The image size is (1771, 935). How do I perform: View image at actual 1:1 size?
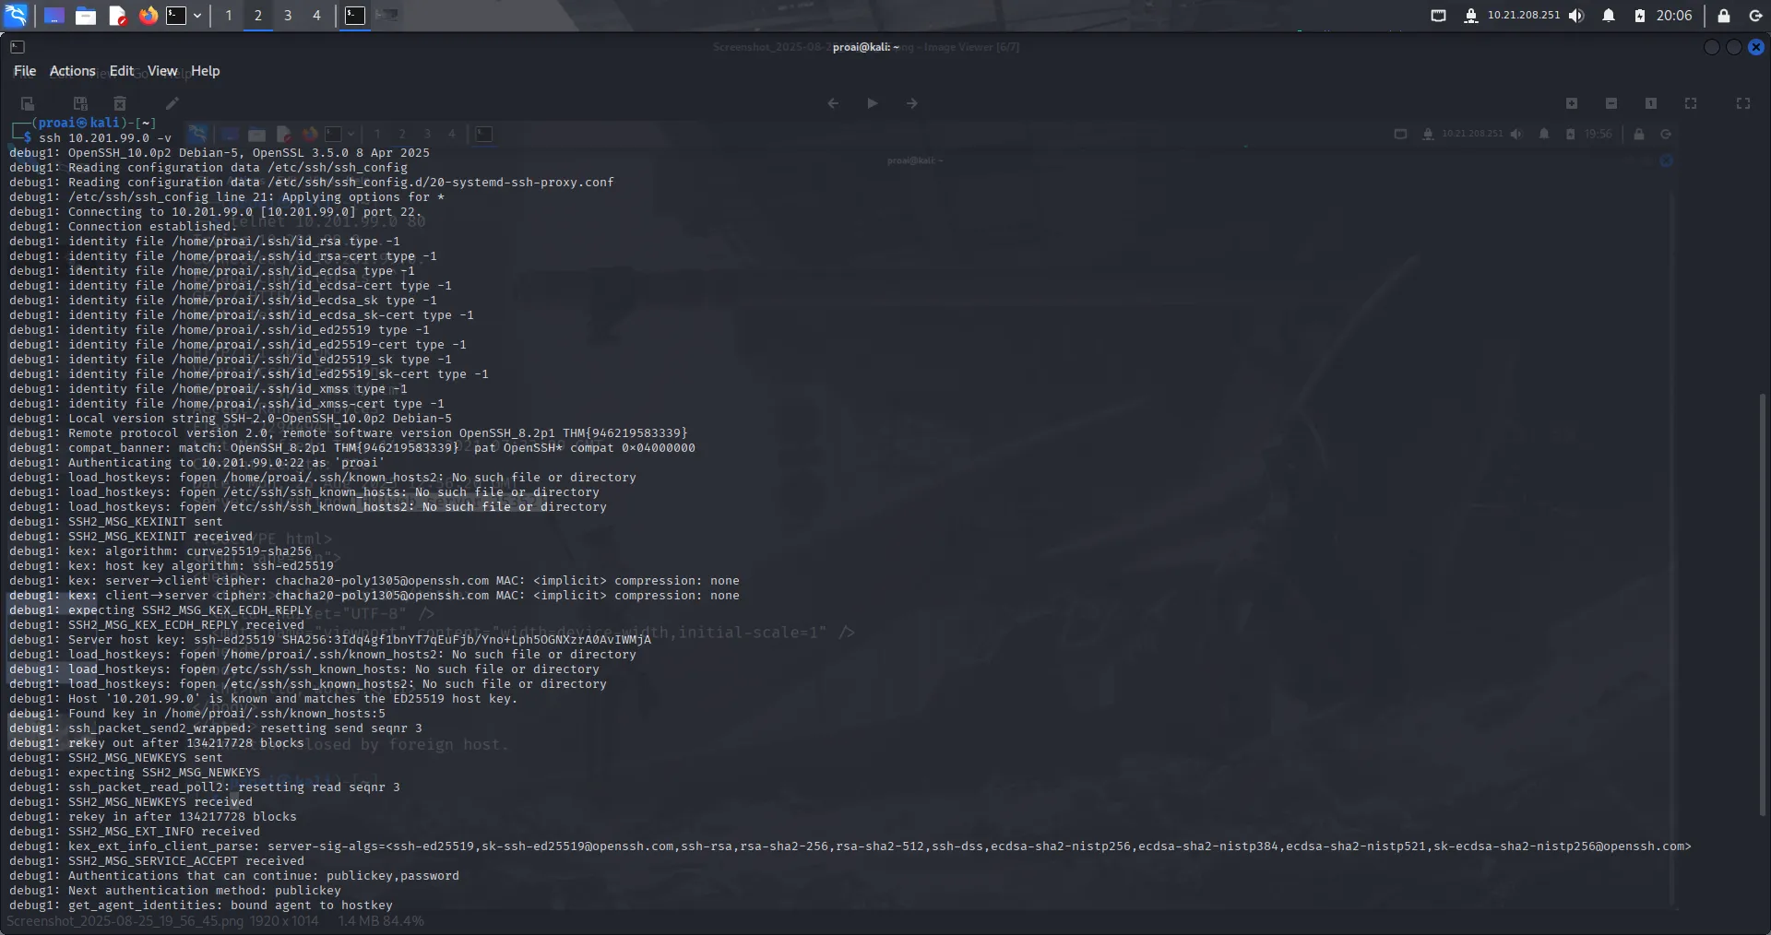click(x=1651, y=103)
